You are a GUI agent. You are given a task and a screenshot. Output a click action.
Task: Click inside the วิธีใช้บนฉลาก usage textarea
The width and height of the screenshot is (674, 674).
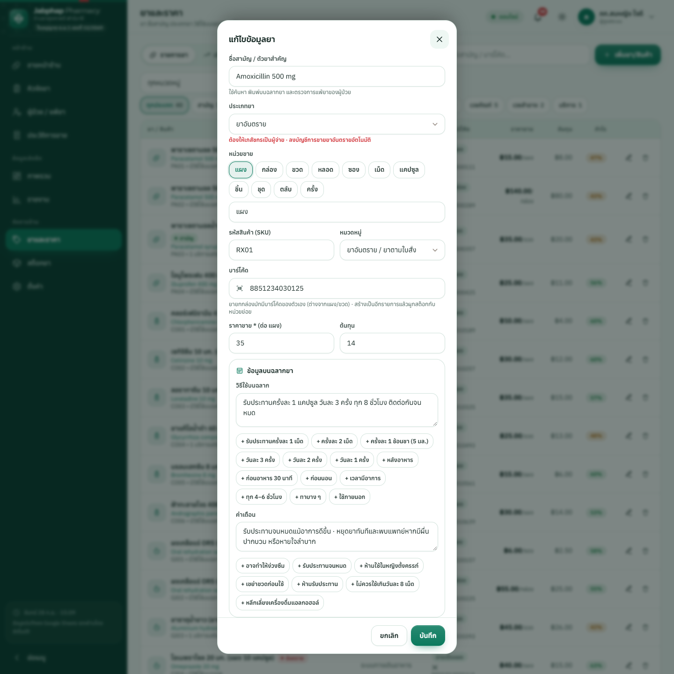click(337, 410)
